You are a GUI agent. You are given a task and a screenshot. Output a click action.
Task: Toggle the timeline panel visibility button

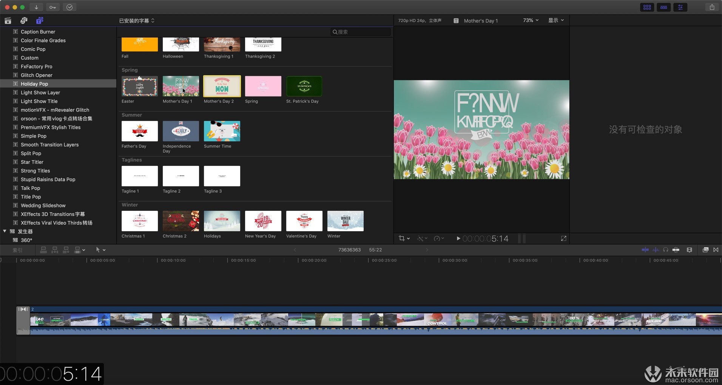click(x=663, y=7)
